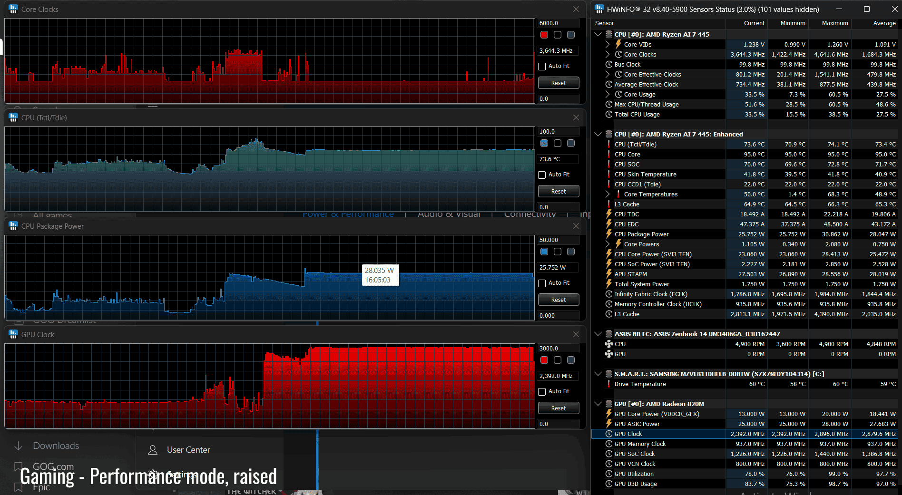Enable Auto Fit in Core Clocks graph
The width and height of the screenshot is (902, 495).
[542, 67]
